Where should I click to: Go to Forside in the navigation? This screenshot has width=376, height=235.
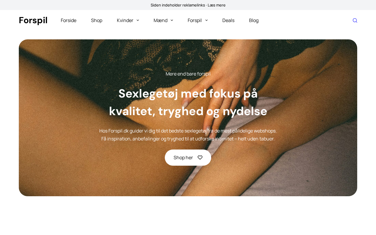68,20
